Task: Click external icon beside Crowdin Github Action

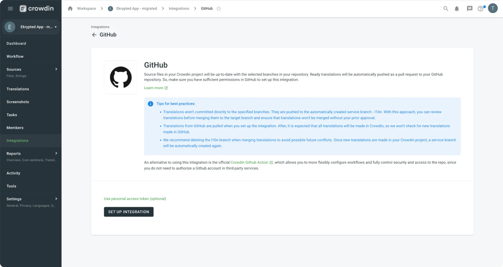Action: pos(271,163)
